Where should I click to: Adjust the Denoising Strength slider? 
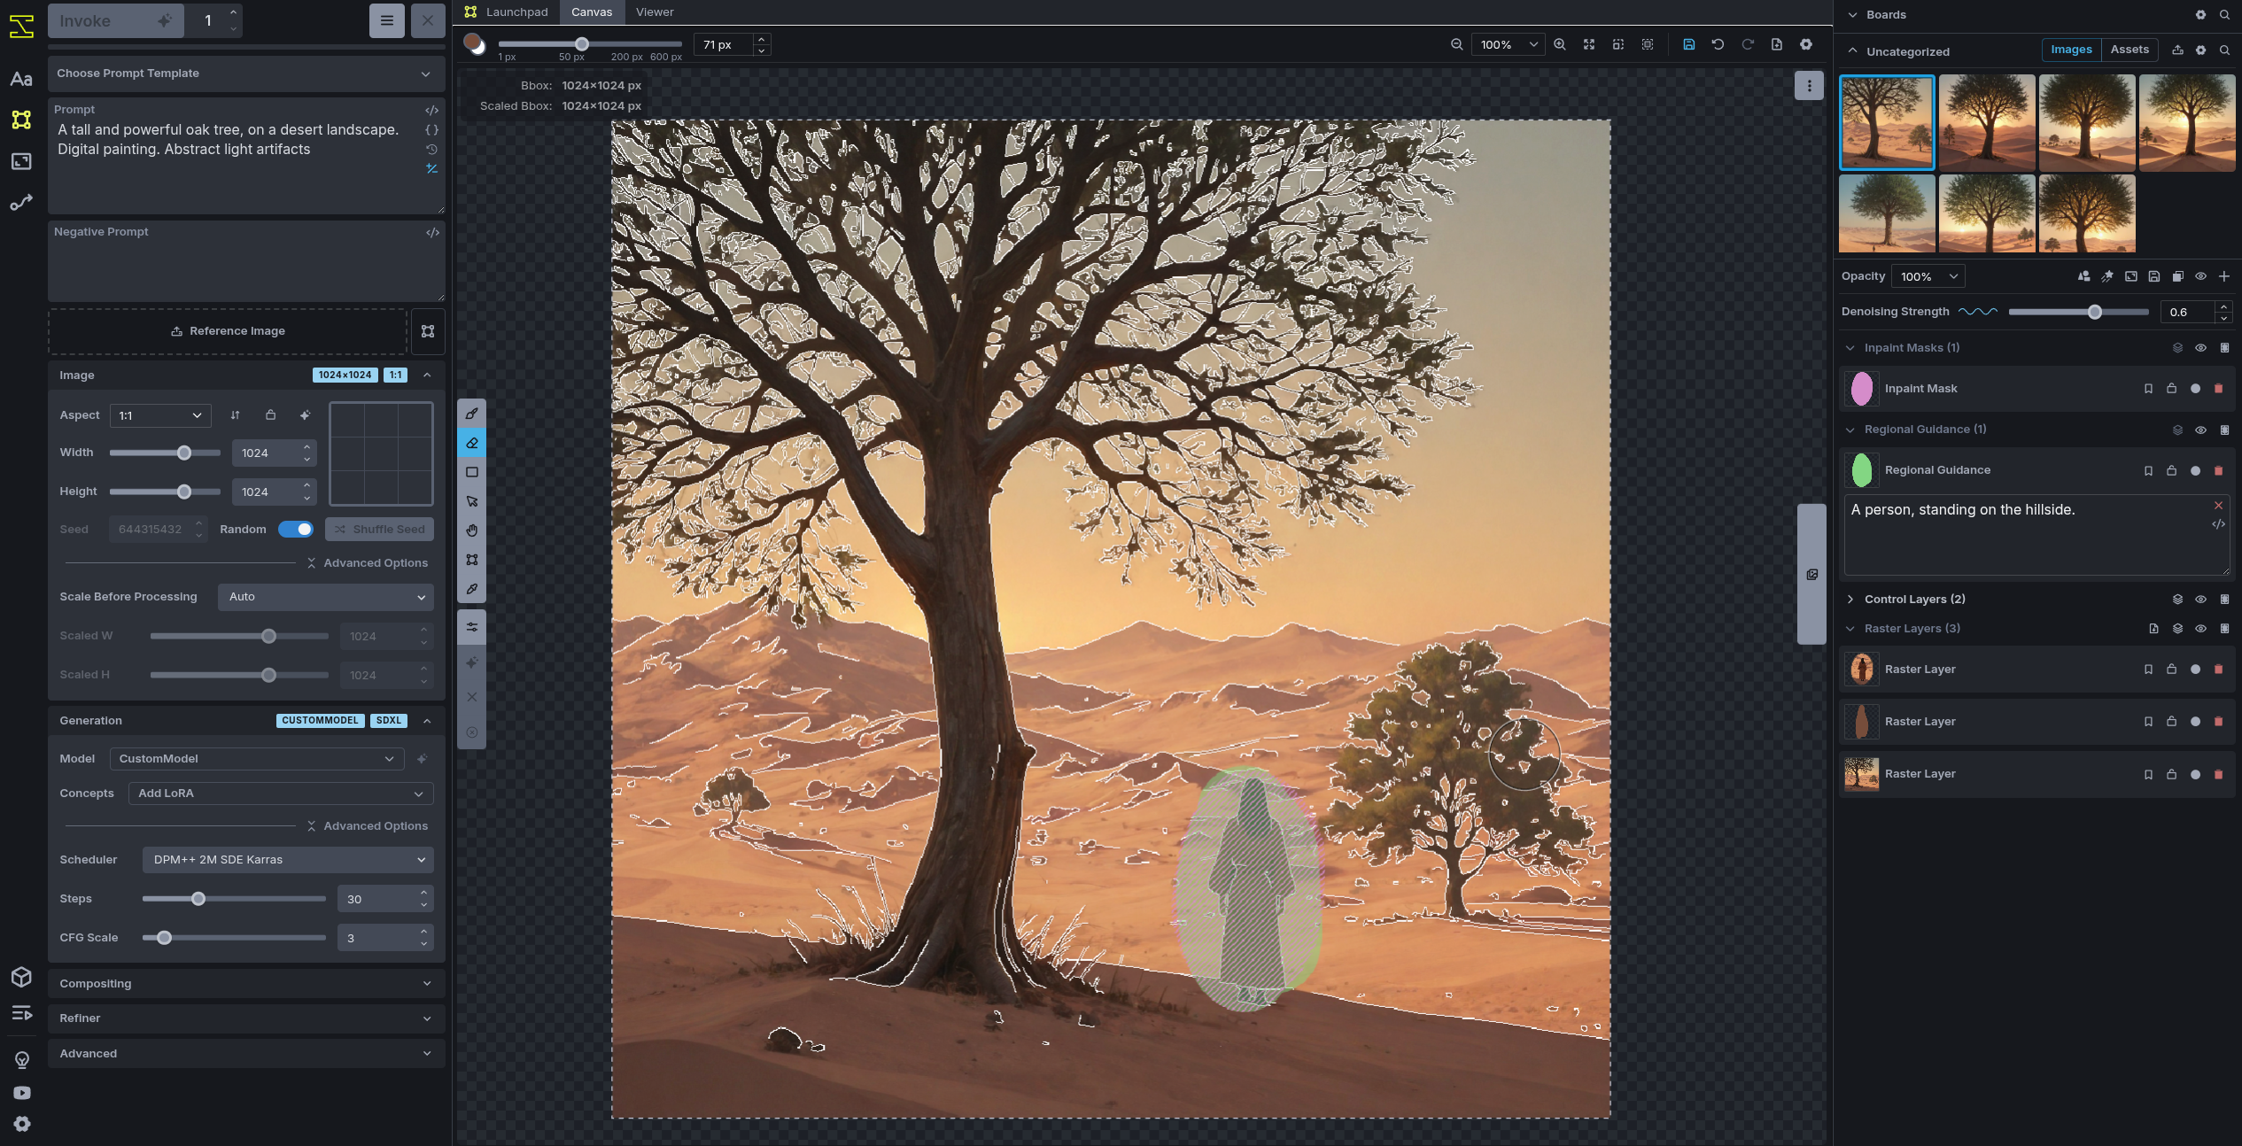point(2094,312)
